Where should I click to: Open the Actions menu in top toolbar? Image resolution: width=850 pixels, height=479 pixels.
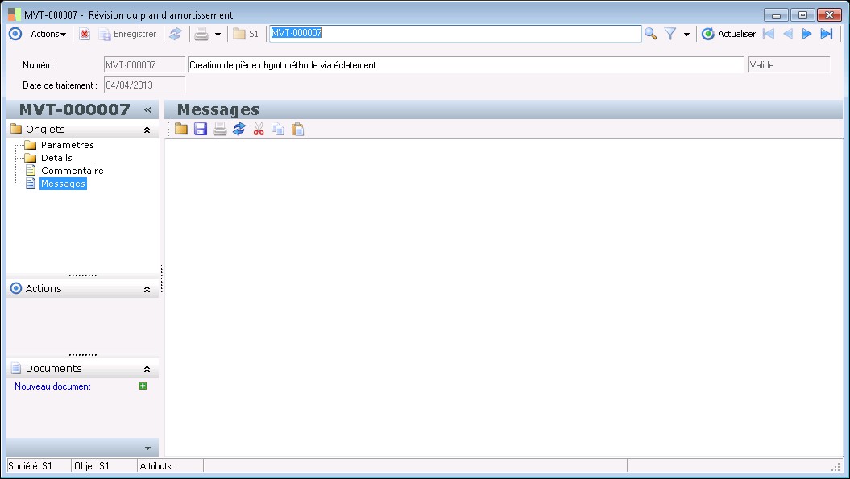[x=48, y=34]
